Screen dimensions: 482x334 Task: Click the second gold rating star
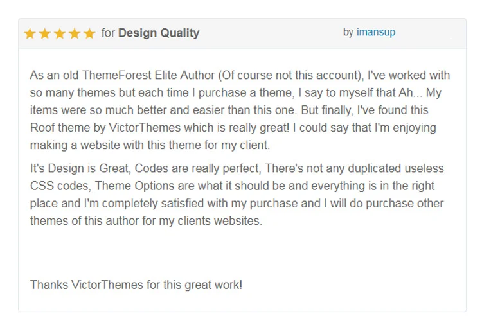(x=44, y=33)
